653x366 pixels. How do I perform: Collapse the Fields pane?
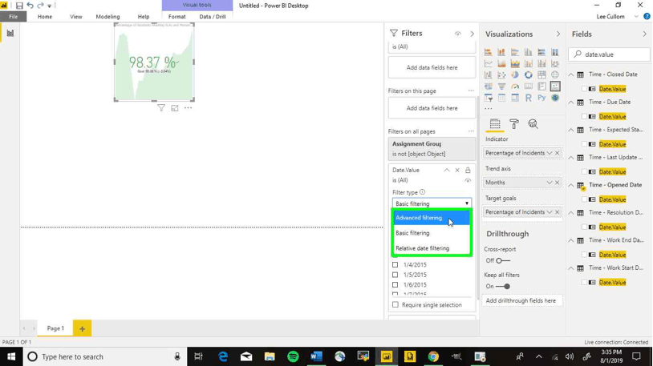coord(644,34)
